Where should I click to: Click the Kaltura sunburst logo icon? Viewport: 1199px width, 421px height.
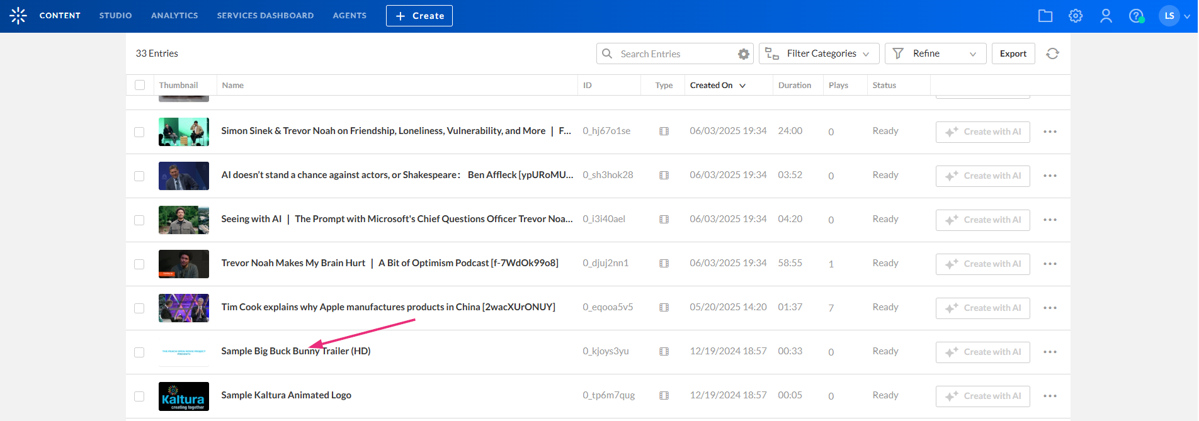click(x=18, y=16)
